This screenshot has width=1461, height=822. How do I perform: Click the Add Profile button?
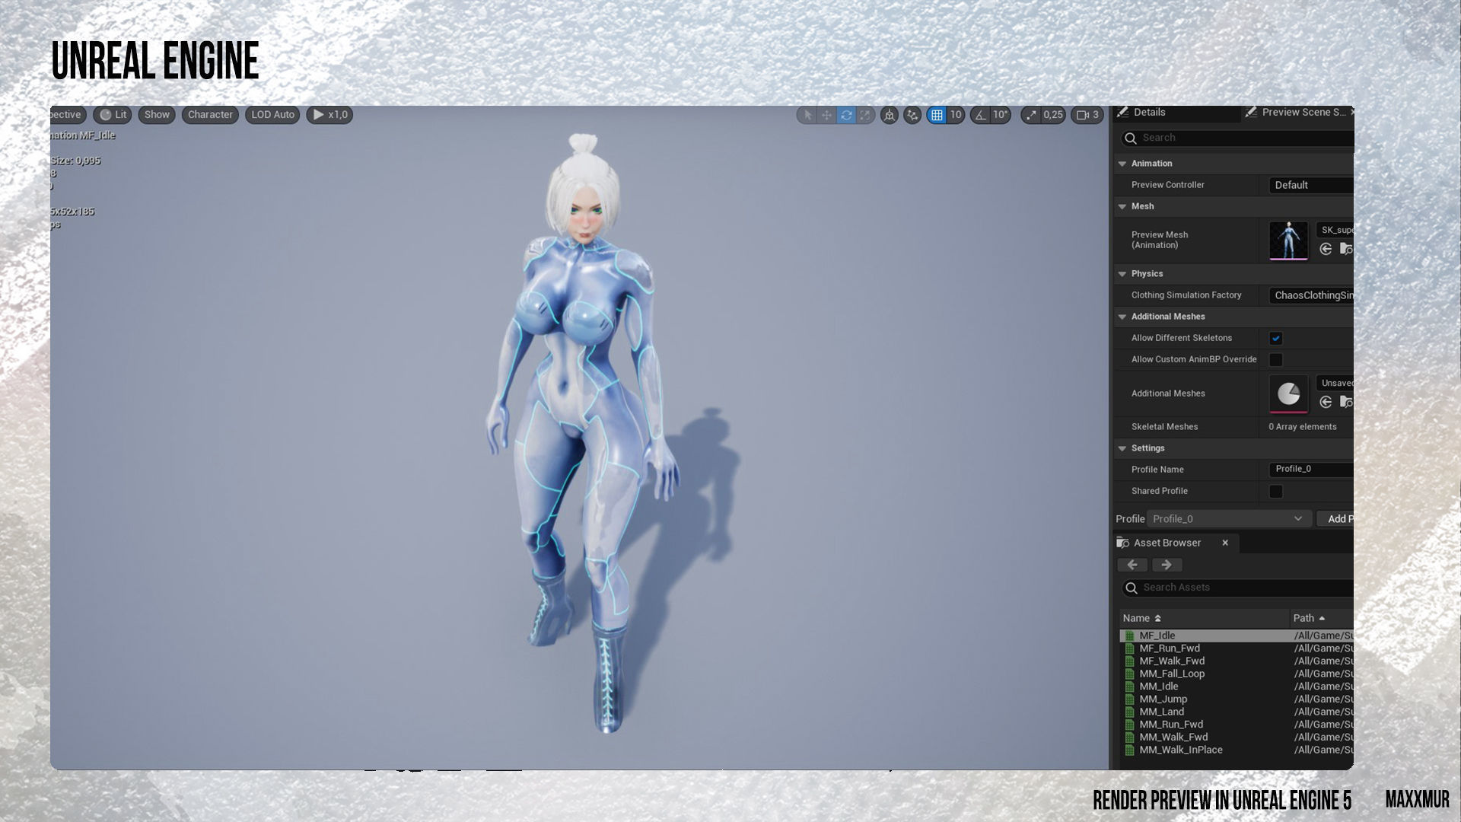pos(1335,519)
